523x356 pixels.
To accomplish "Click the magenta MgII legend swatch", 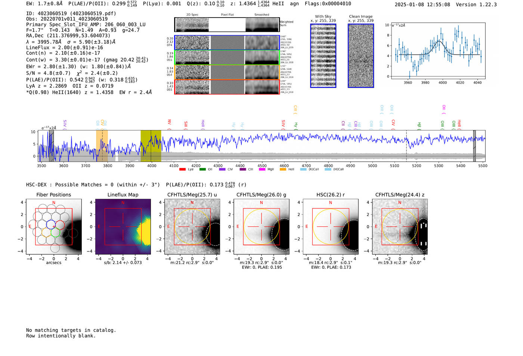I will (262, 169).
